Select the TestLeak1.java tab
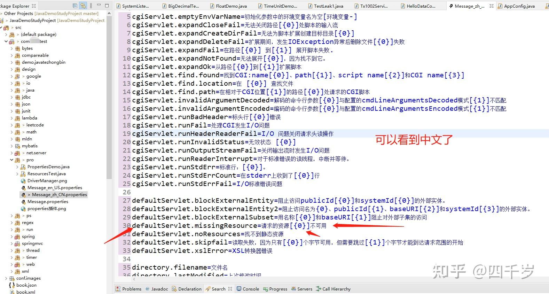Viewport: 549px width, 294px height. 326,6
